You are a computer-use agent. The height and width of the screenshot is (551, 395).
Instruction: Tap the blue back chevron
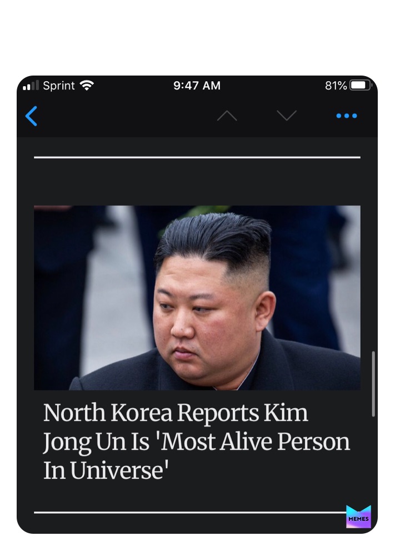(x=31, y=116)
